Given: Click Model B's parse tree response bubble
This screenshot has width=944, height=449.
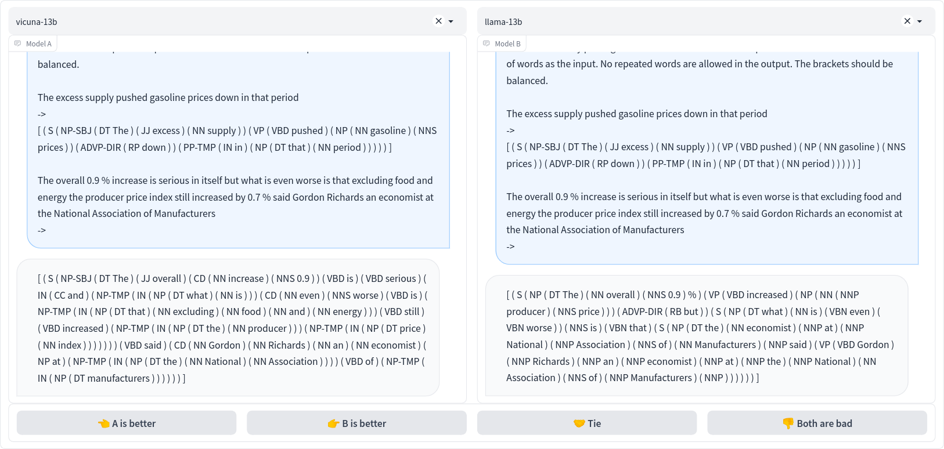Looking at the screenshot, I should (697, 336).
